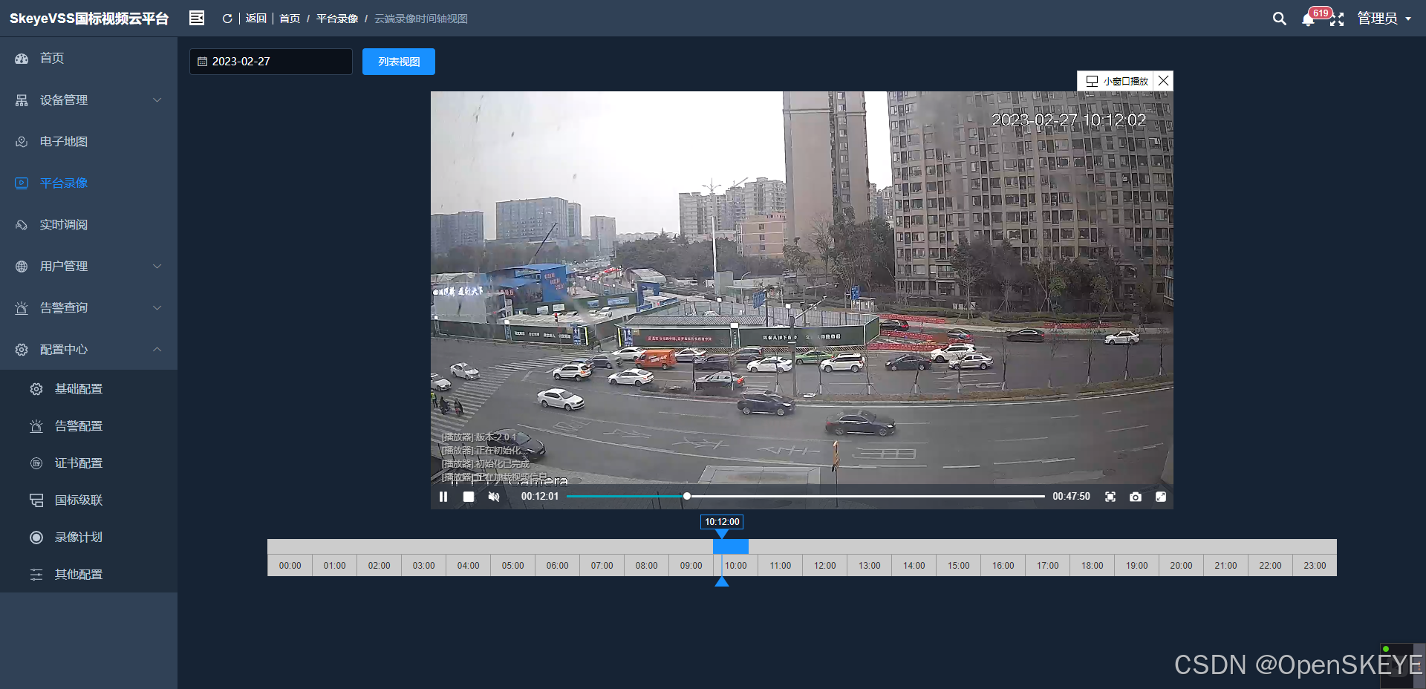Switch to 列表视图 with the blue button

[399, 62]
